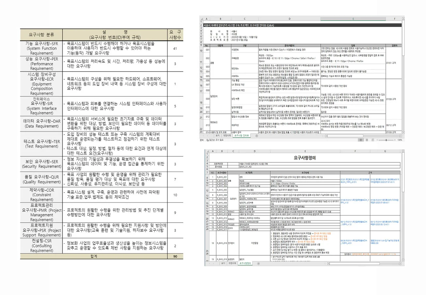Screen dimensions: 426x295
Task: Switch to Page Layout view in status bar
Action: click(x=367, y=140)
